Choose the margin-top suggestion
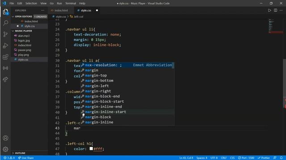Viewport: 286px width, 160px height. coord(127,76)
